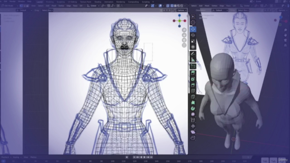Select the Select Box tool in right viewport toolbar
The image size is (290, 163).
[193, 17]
